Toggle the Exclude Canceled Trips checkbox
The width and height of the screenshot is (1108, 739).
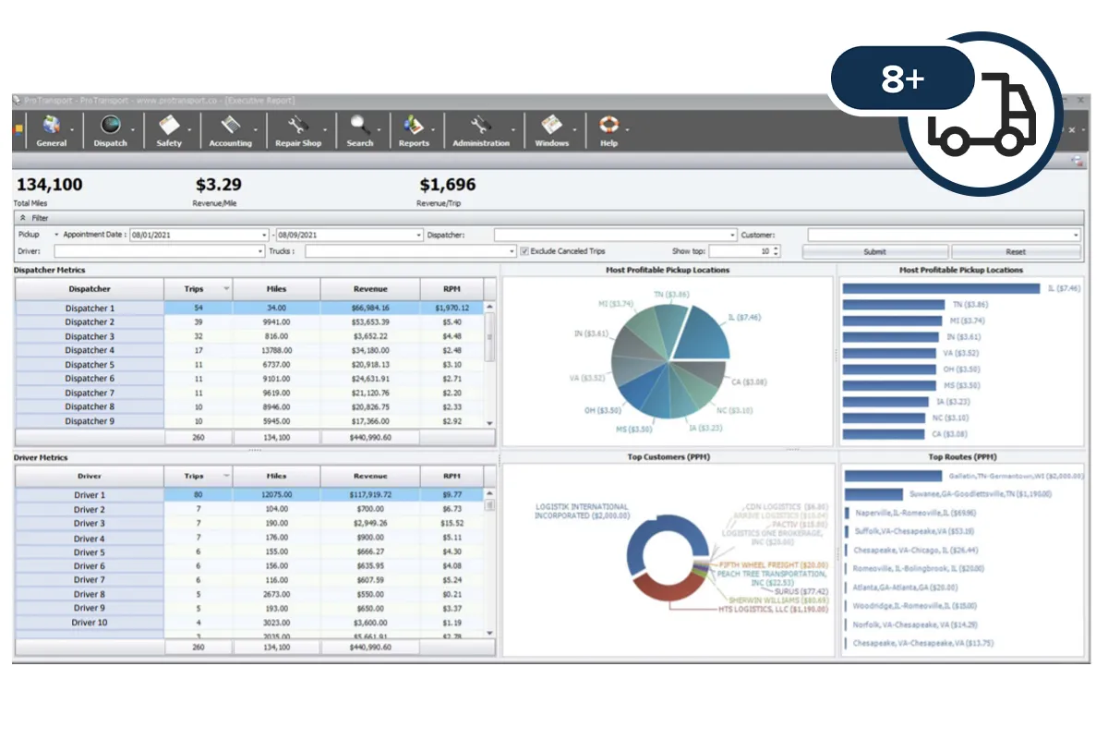tap(524, 251)
